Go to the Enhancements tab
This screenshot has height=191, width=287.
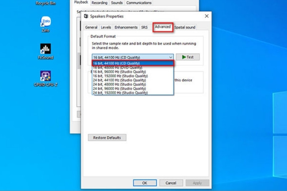126,28
